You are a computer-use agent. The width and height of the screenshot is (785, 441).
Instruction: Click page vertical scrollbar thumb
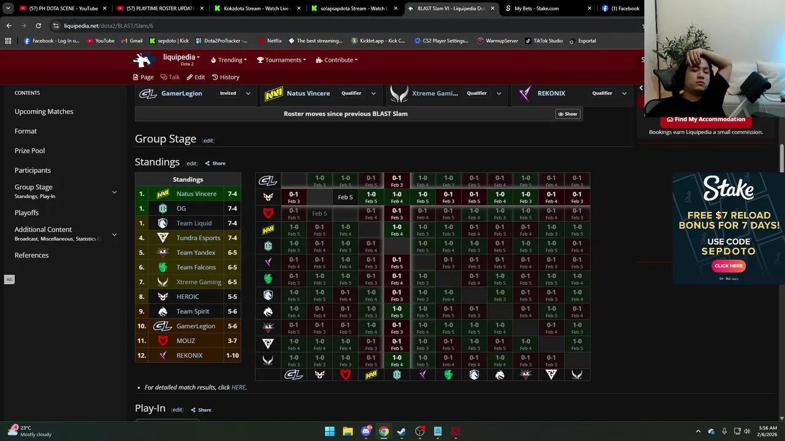[782, 159]
